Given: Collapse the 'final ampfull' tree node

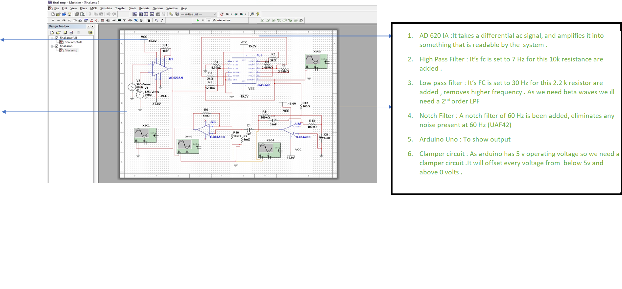Looking at the screenshot, I should point(52,38).
